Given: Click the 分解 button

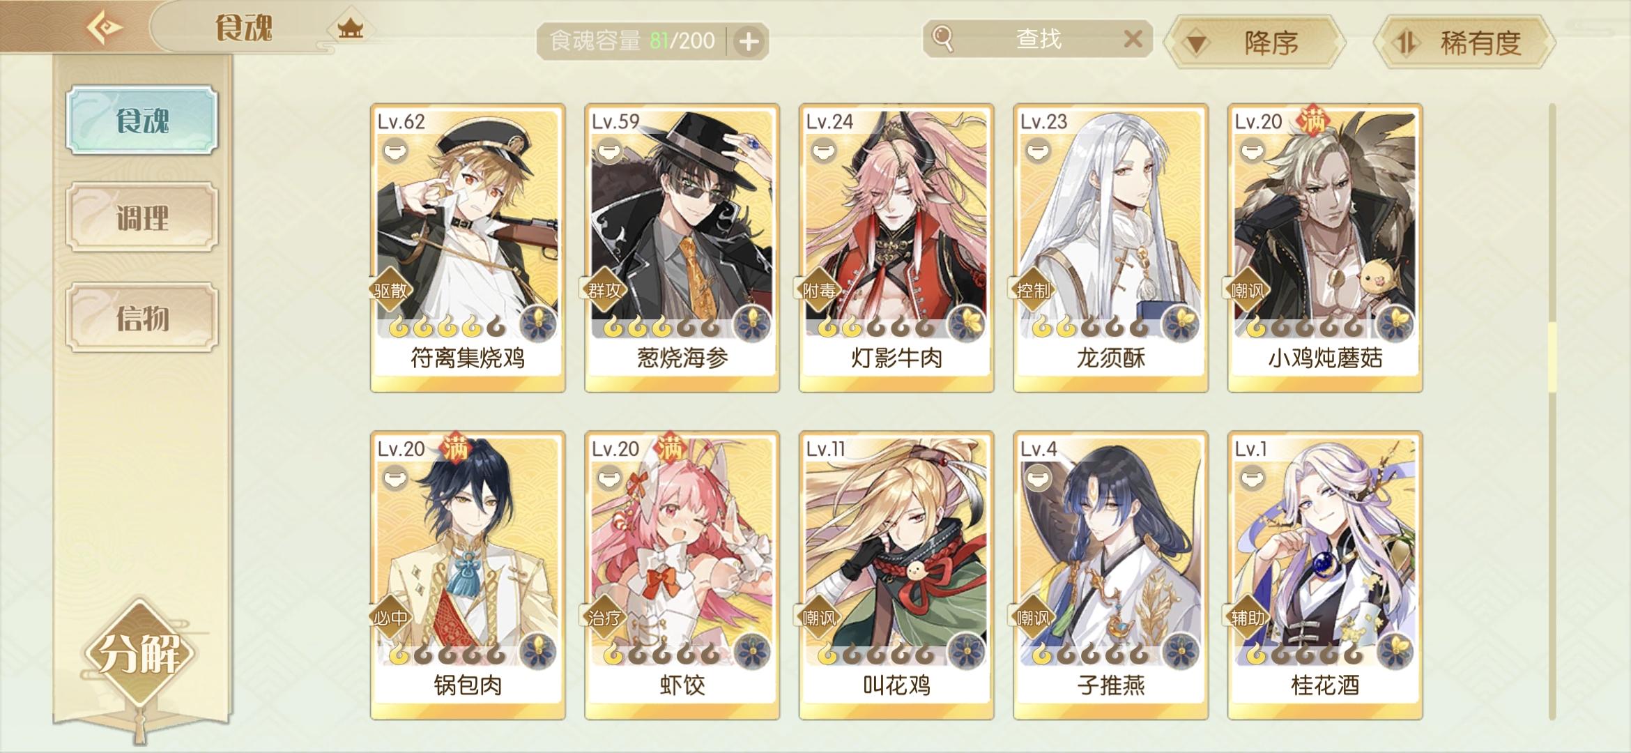Looking at the screenshot, I should pos(139,653).
